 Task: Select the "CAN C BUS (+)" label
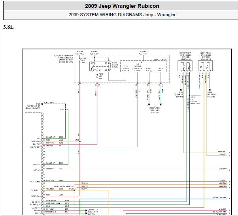point(149,69)
